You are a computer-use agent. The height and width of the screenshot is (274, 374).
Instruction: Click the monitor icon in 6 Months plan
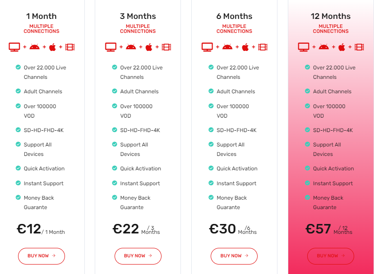click(x=207, y=47)
